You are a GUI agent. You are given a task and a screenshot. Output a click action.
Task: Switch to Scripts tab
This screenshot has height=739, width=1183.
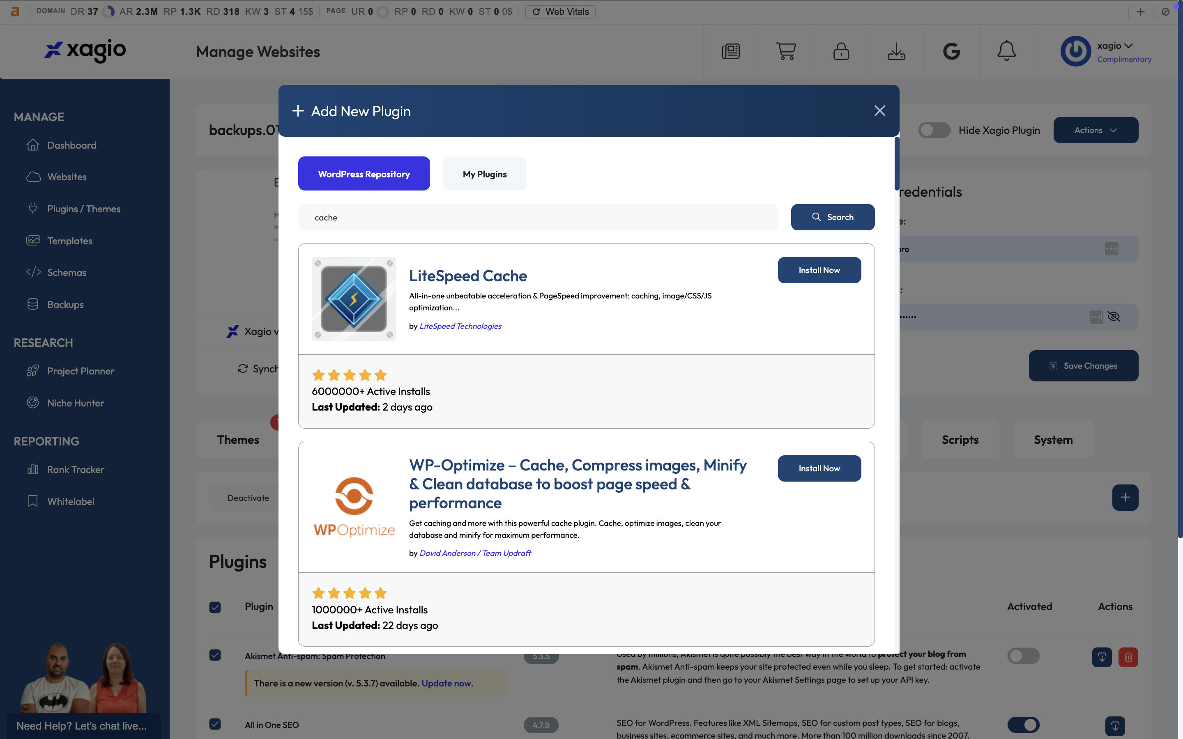pyautogui.click(x=960, y=439)
